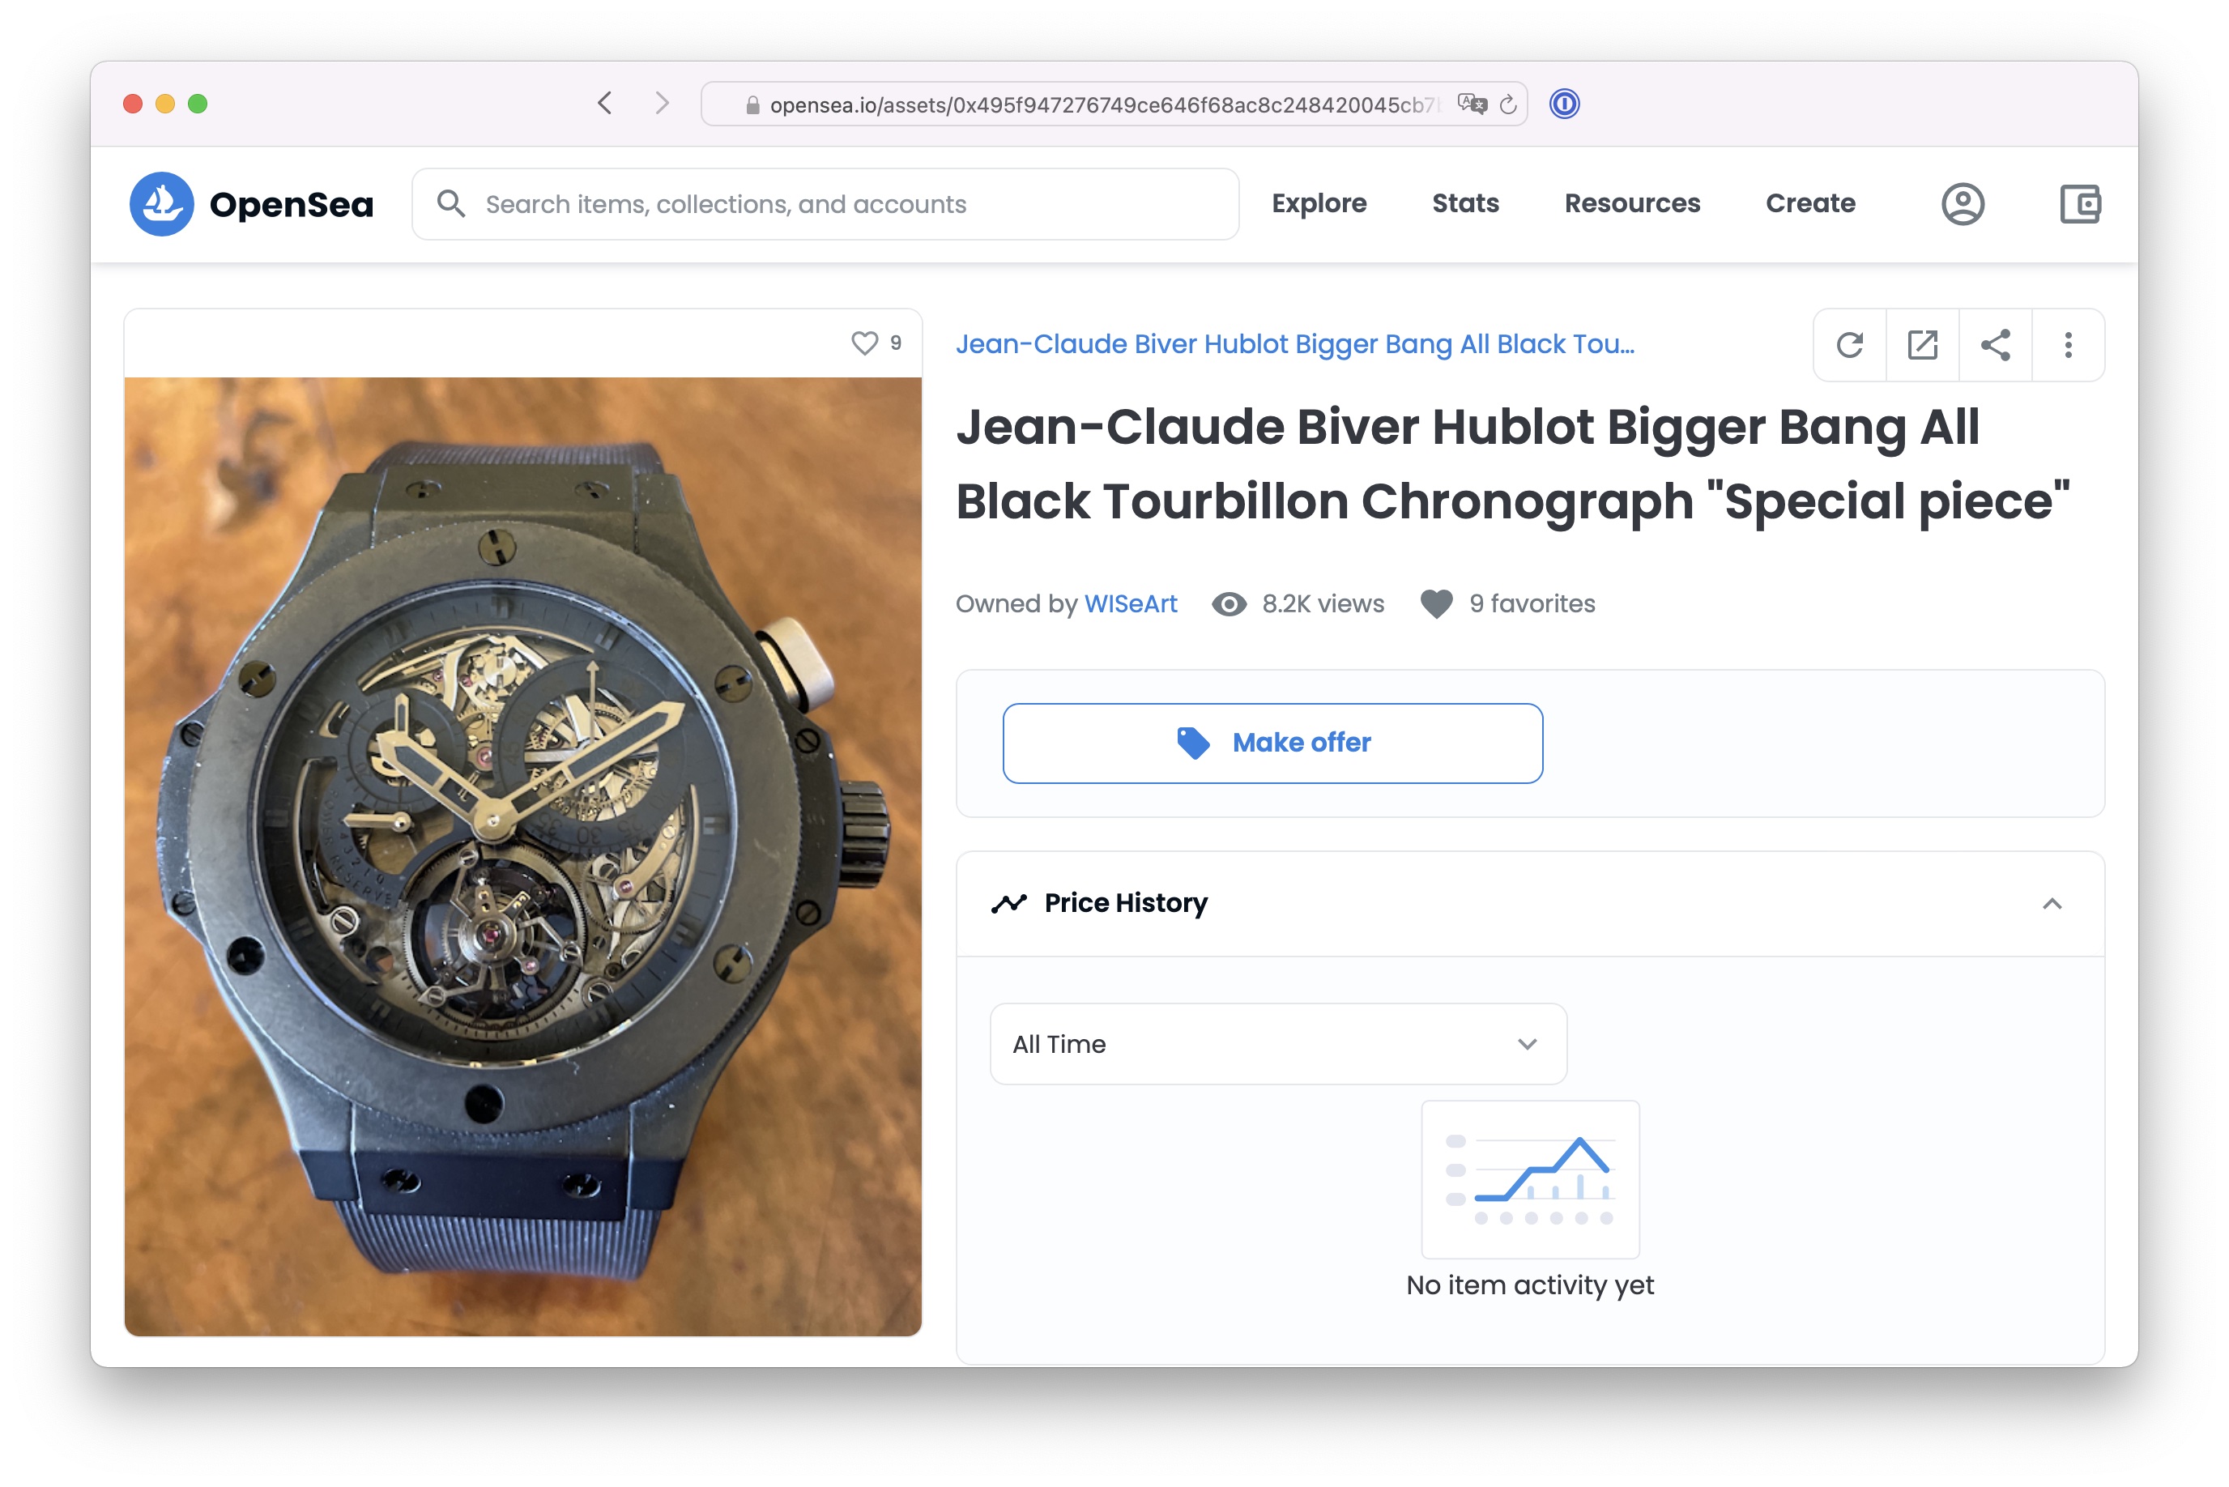Click the price history chart icon
The width and height of the screenshot is (2229, 1487).
click(1009, 905)
